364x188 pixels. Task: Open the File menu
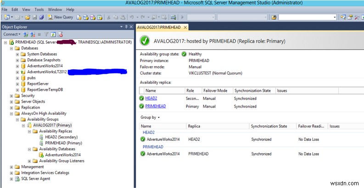tap(5, 10)
